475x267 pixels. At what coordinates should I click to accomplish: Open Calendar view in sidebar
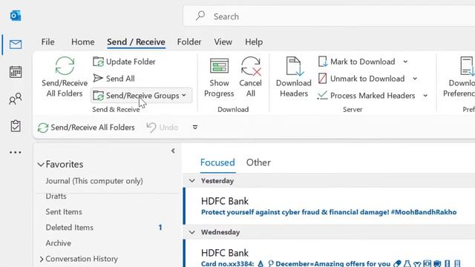click(x=16, y=72)
